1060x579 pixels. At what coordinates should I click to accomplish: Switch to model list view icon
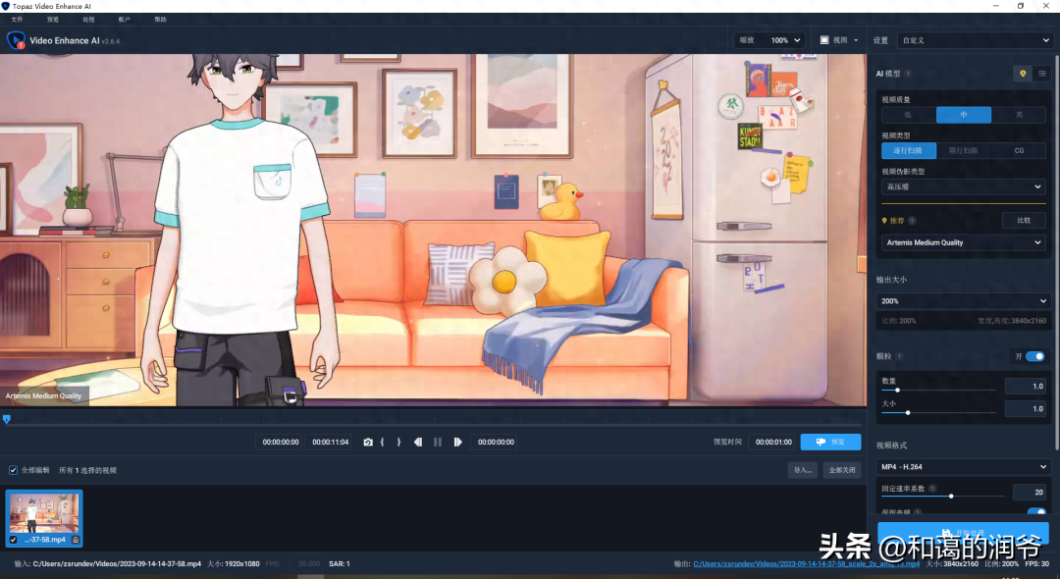point(1041,74)
